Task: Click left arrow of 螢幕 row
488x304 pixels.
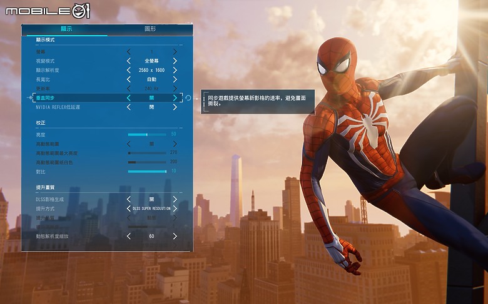Action: (x=128, y=52)
